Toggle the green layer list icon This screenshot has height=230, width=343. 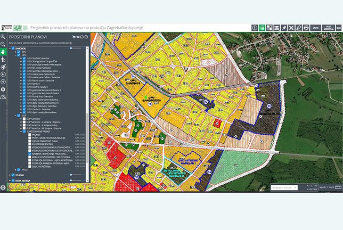(262, 28)
